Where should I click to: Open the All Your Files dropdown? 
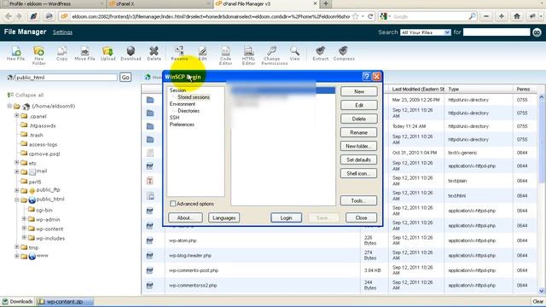(x=426, y=32)
